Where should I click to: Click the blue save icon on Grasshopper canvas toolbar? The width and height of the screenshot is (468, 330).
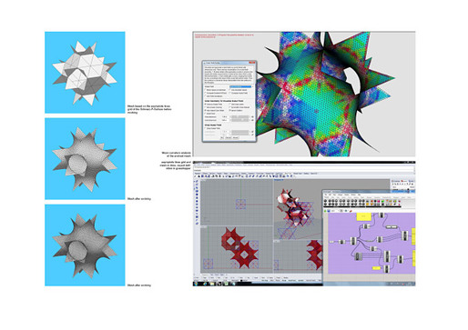point(329,211)
